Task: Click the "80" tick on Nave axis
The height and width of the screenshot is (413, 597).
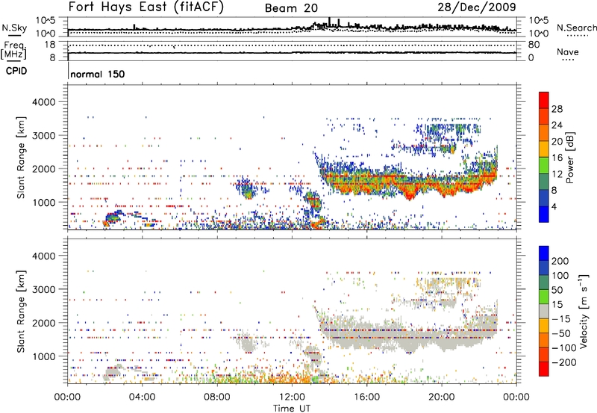Action: (x=534, y=45)
